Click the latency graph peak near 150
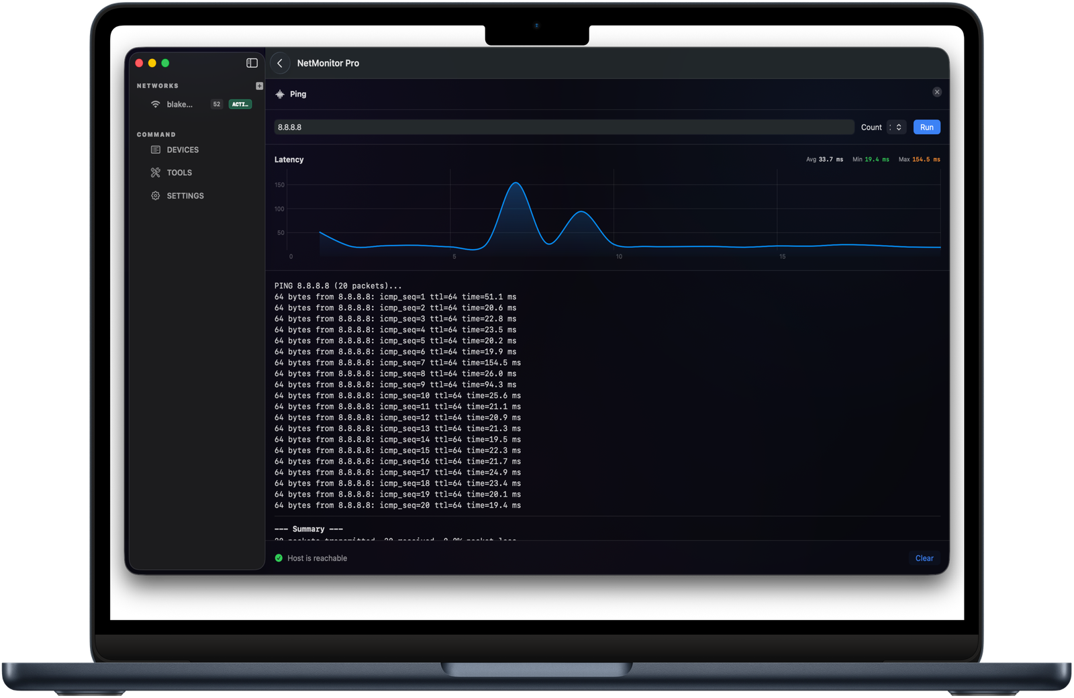 (516, 183)
